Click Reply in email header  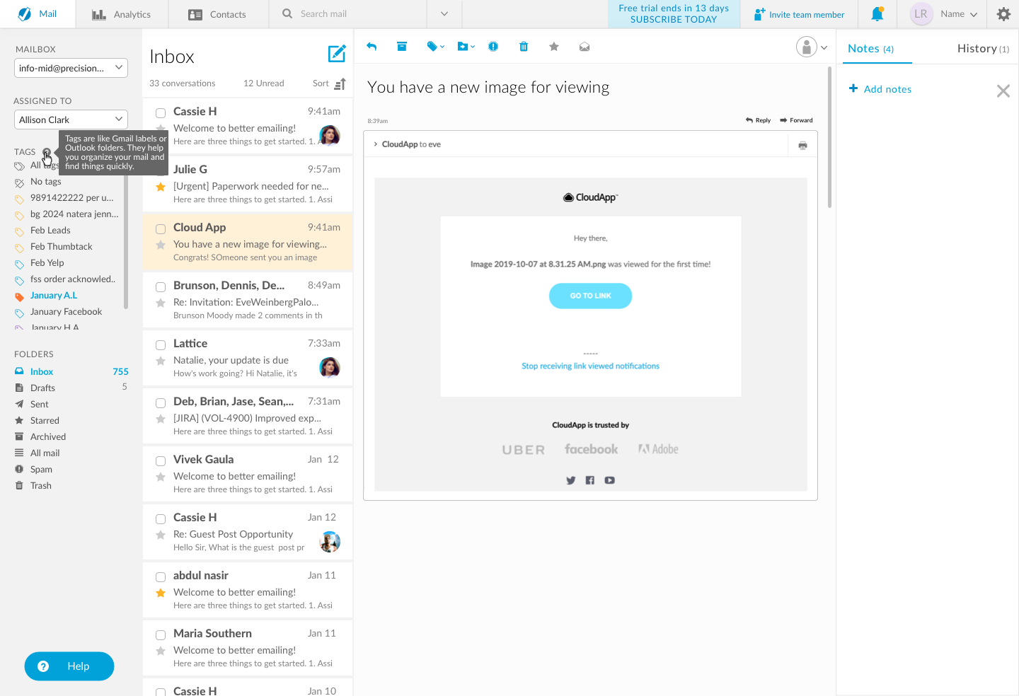pos(758,120)
